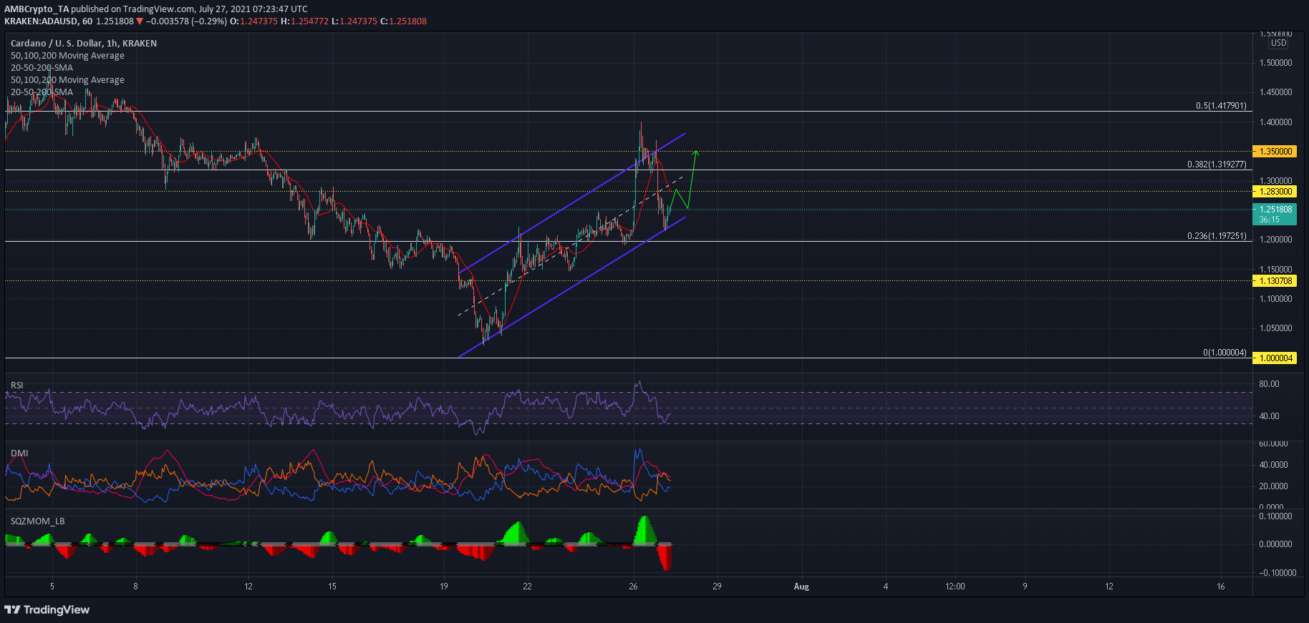Click the 1.200000 price axis tick
This screenshot has width=1309, height=623.
pyautogui.click(x=1276, y=240)
